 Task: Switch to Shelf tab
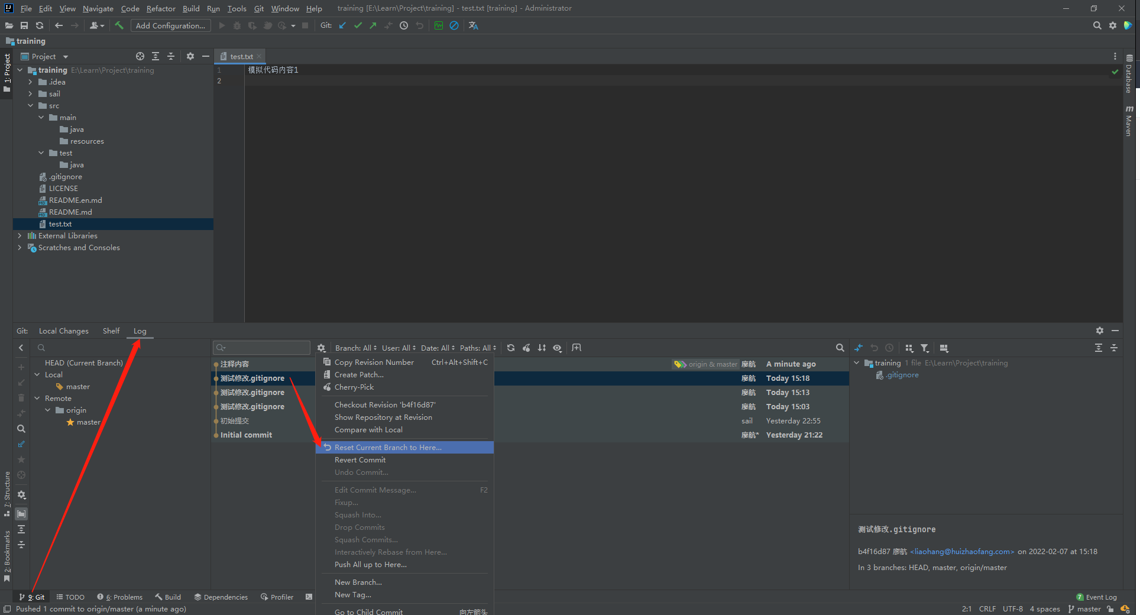111,331
